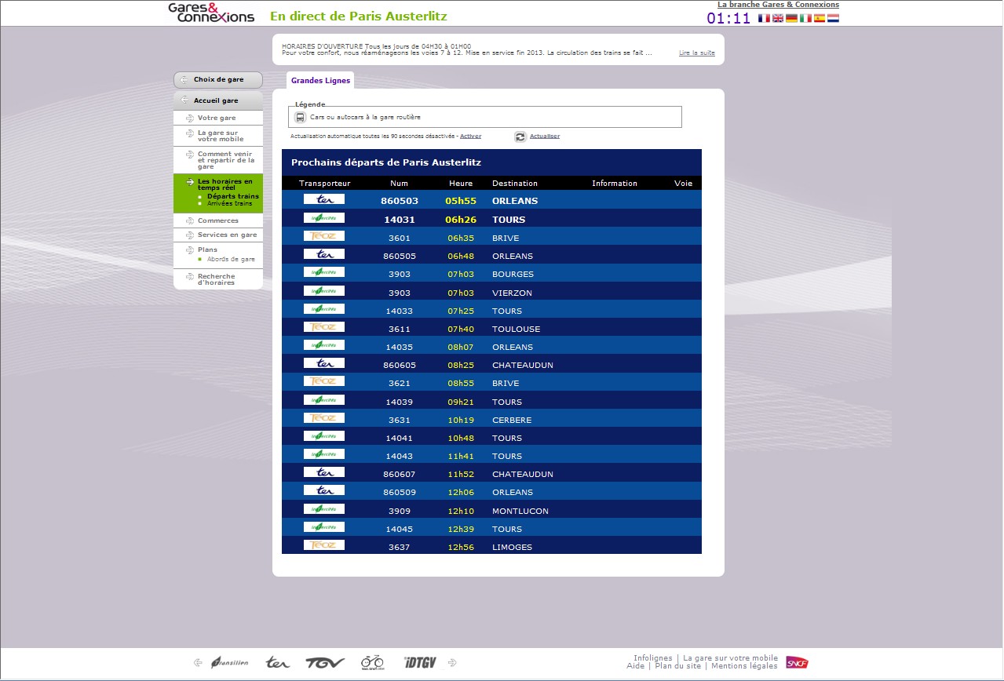Click Téoz logo for Limoges train
Viewport: 1004px width, 681px height.
pyautogui.click(x=324, y=545)
